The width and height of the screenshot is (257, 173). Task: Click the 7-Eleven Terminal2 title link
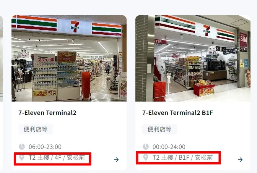(47, 113)
